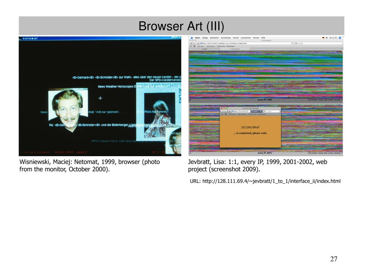
Task: Open the Bearbeiten menu
Action: 214,38
